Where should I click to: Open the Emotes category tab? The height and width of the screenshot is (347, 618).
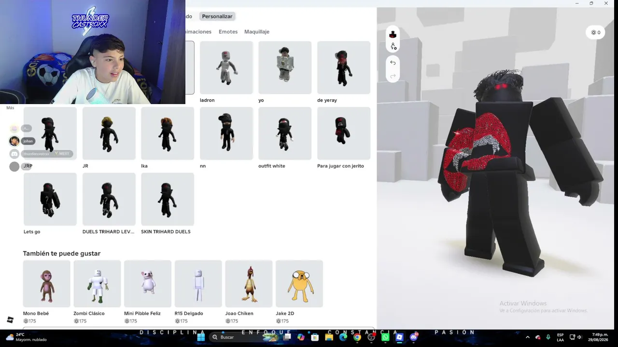(x=228, y=32)
